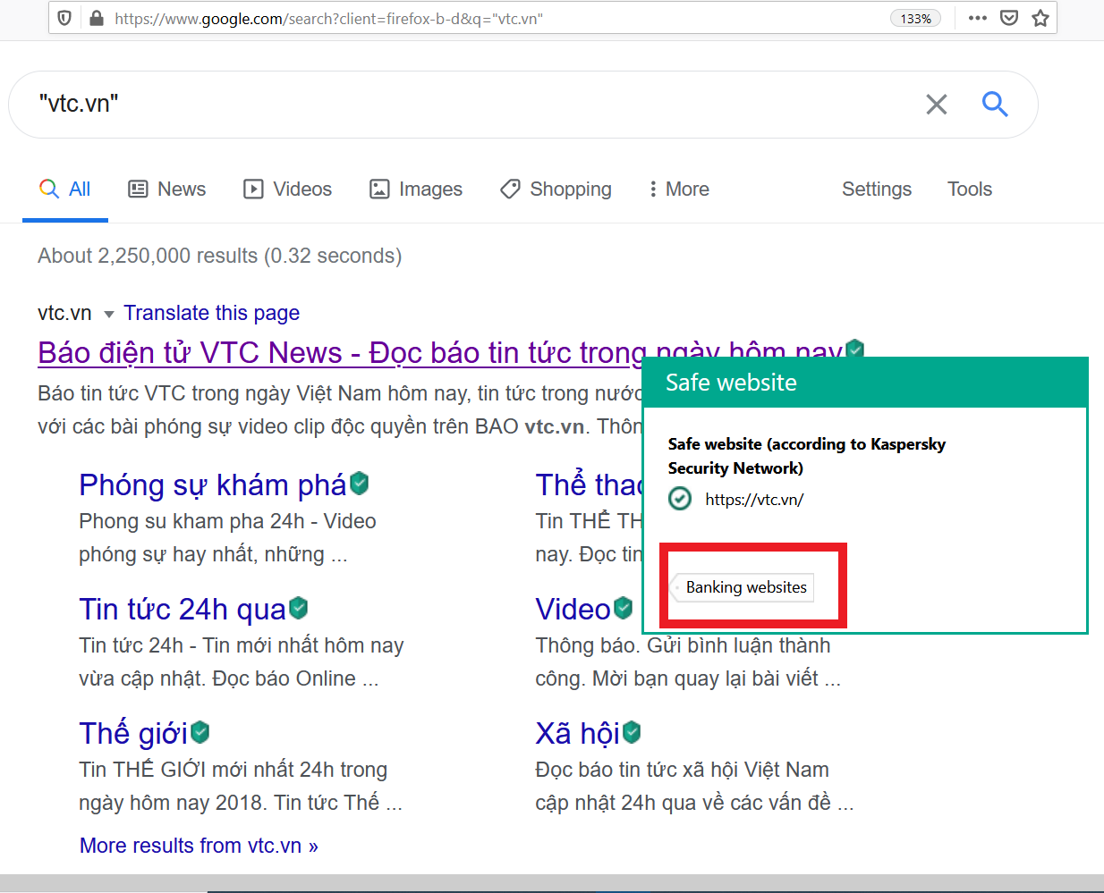Viewport: 1104px width, 893px height.
Task: Click the "vtc.vn" result site label
Action: tap(64, 313)
